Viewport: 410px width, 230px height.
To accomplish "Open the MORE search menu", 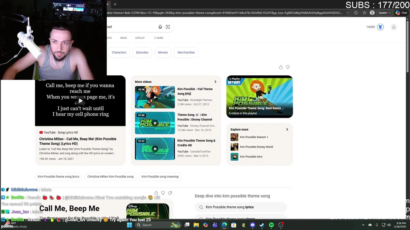I will pyautogui.click(x=159, y=38).
